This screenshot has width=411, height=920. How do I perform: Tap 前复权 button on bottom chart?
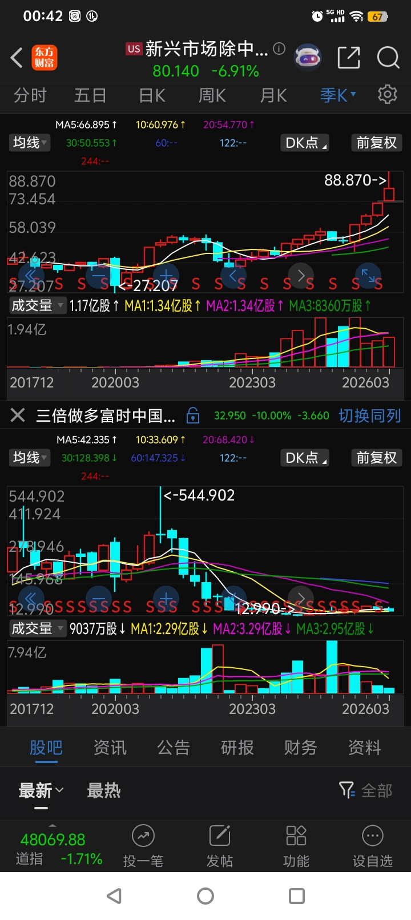point(376,458)
